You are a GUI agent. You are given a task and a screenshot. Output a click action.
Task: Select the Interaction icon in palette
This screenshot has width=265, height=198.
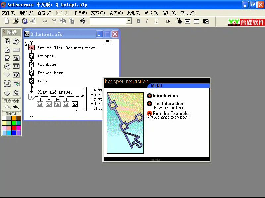click(16, 41)
